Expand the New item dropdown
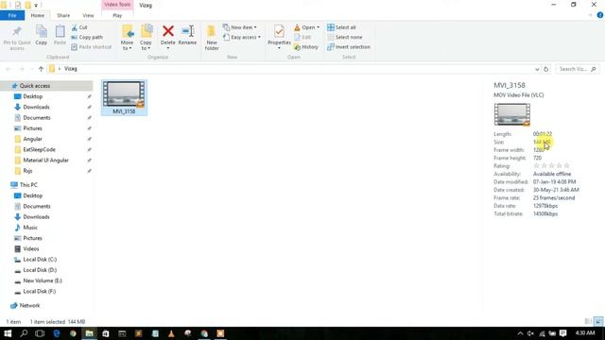605x340 pixels. coord(239,27)
